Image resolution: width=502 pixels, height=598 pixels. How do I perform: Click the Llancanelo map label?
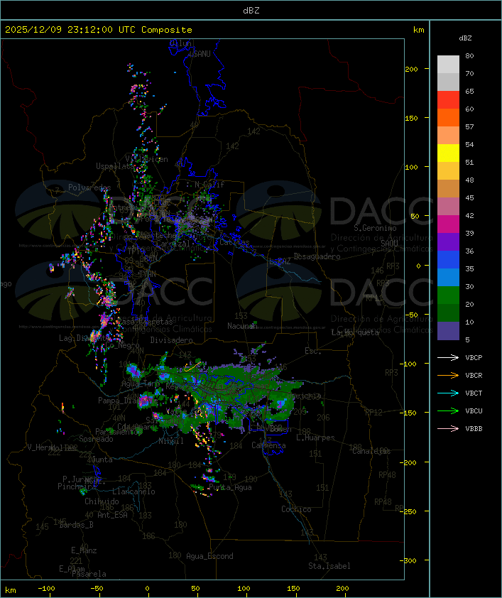tap(133, 491)
